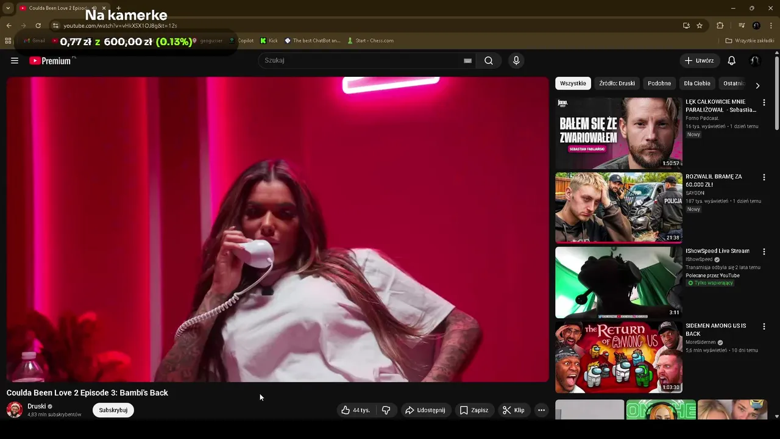The image size is (780, 439).
Task: Open Chrome three-dot menu
Action: click(771, 26)
